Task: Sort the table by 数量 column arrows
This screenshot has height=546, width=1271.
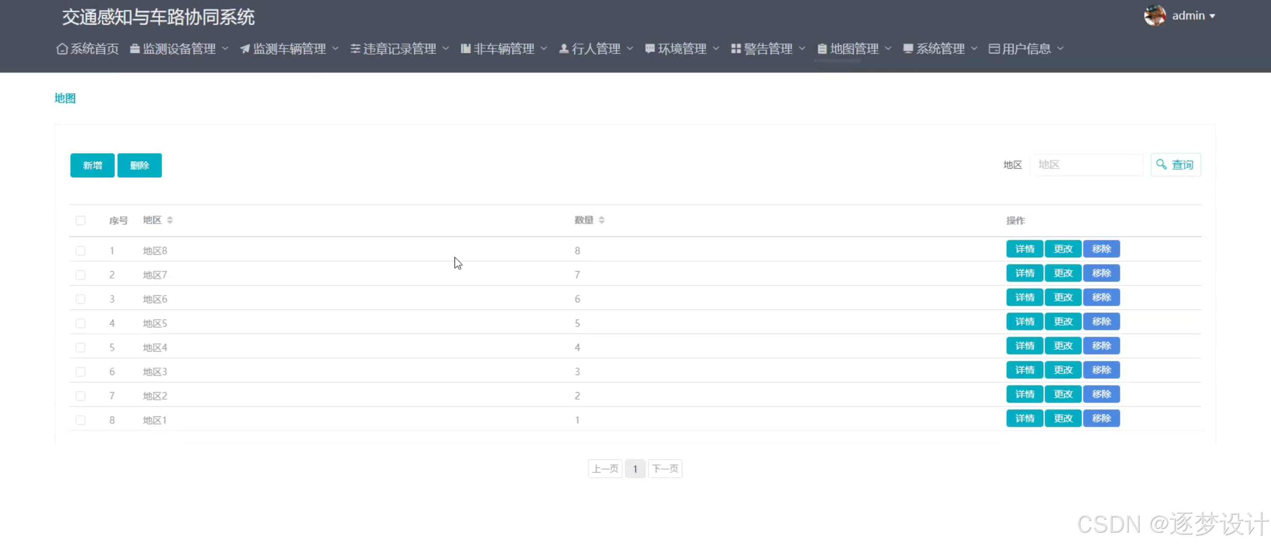Action: [x=602, y=220]
